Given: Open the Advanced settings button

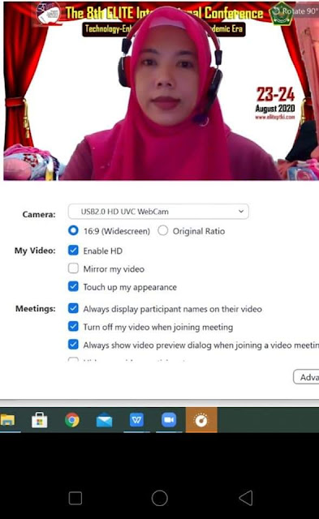Looking at the screenshot, I should [306, 377].
